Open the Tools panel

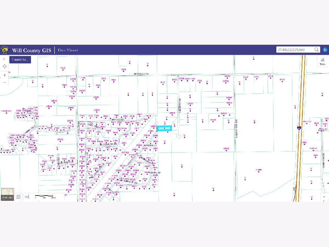(x=322, y=61)
